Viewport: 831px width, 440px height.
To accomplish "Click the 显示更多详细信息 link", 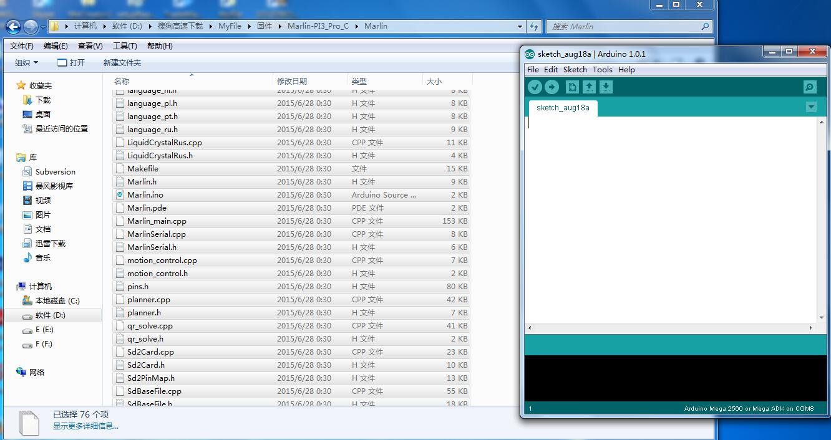I will (x=85, y=426).
